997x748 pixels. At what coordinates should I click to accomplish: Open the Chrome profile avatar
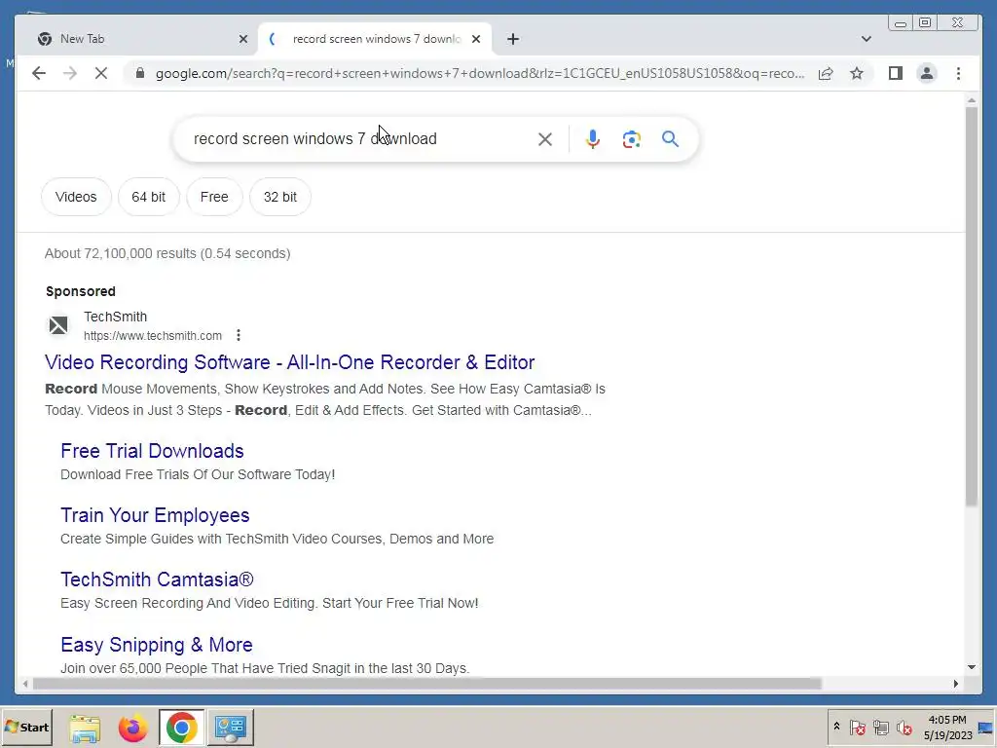[927, 73]
